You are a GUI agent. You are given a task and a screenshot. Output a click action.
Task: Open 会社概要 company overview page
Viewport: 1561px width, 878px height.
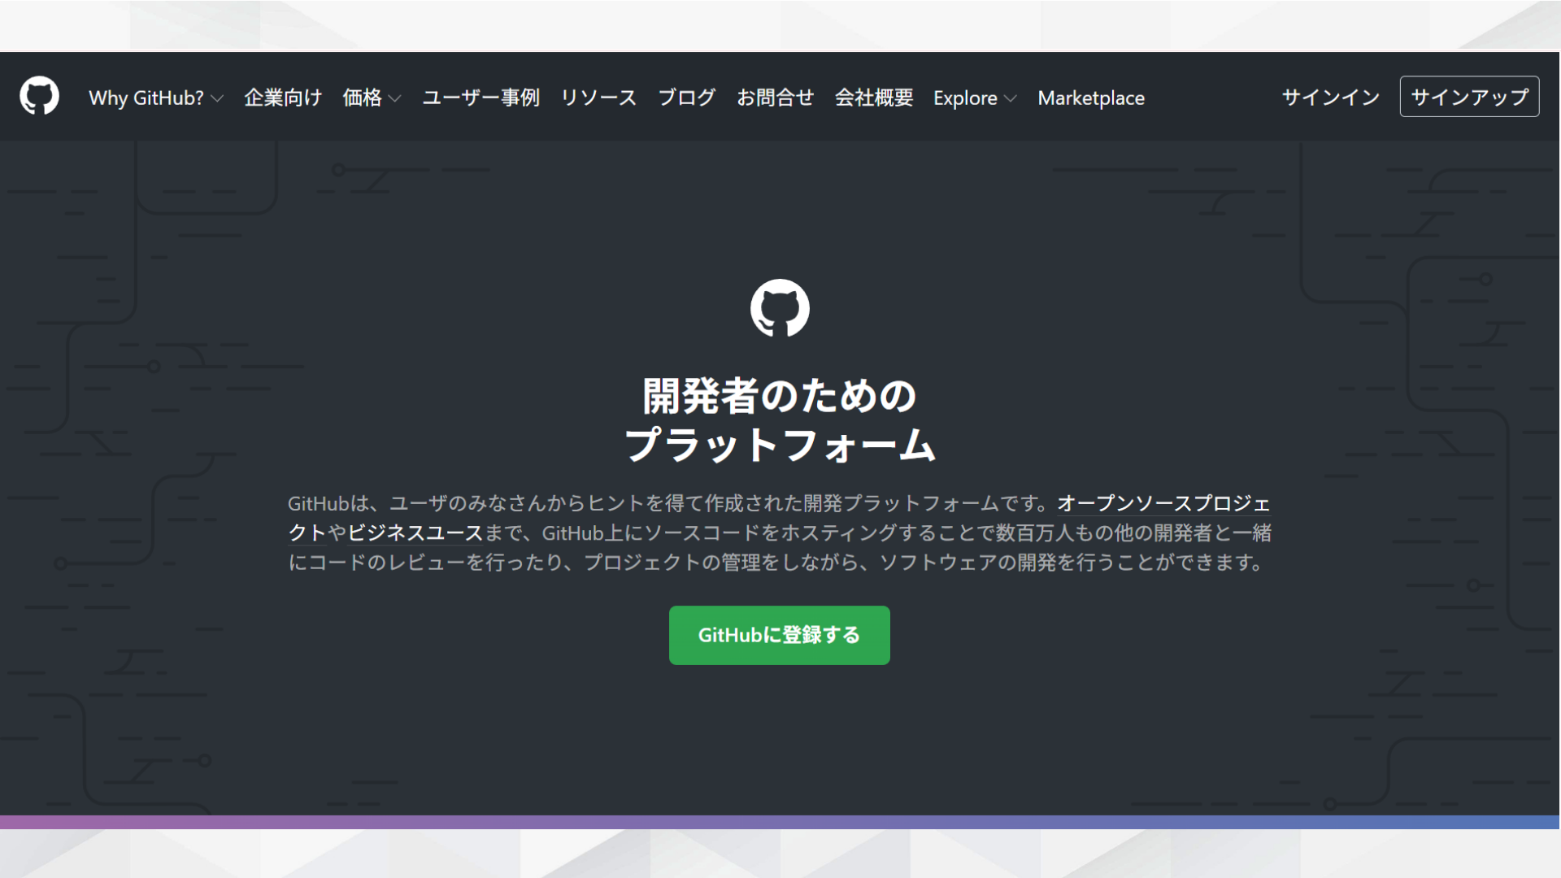pyautogui.click(x=874, y=98)
